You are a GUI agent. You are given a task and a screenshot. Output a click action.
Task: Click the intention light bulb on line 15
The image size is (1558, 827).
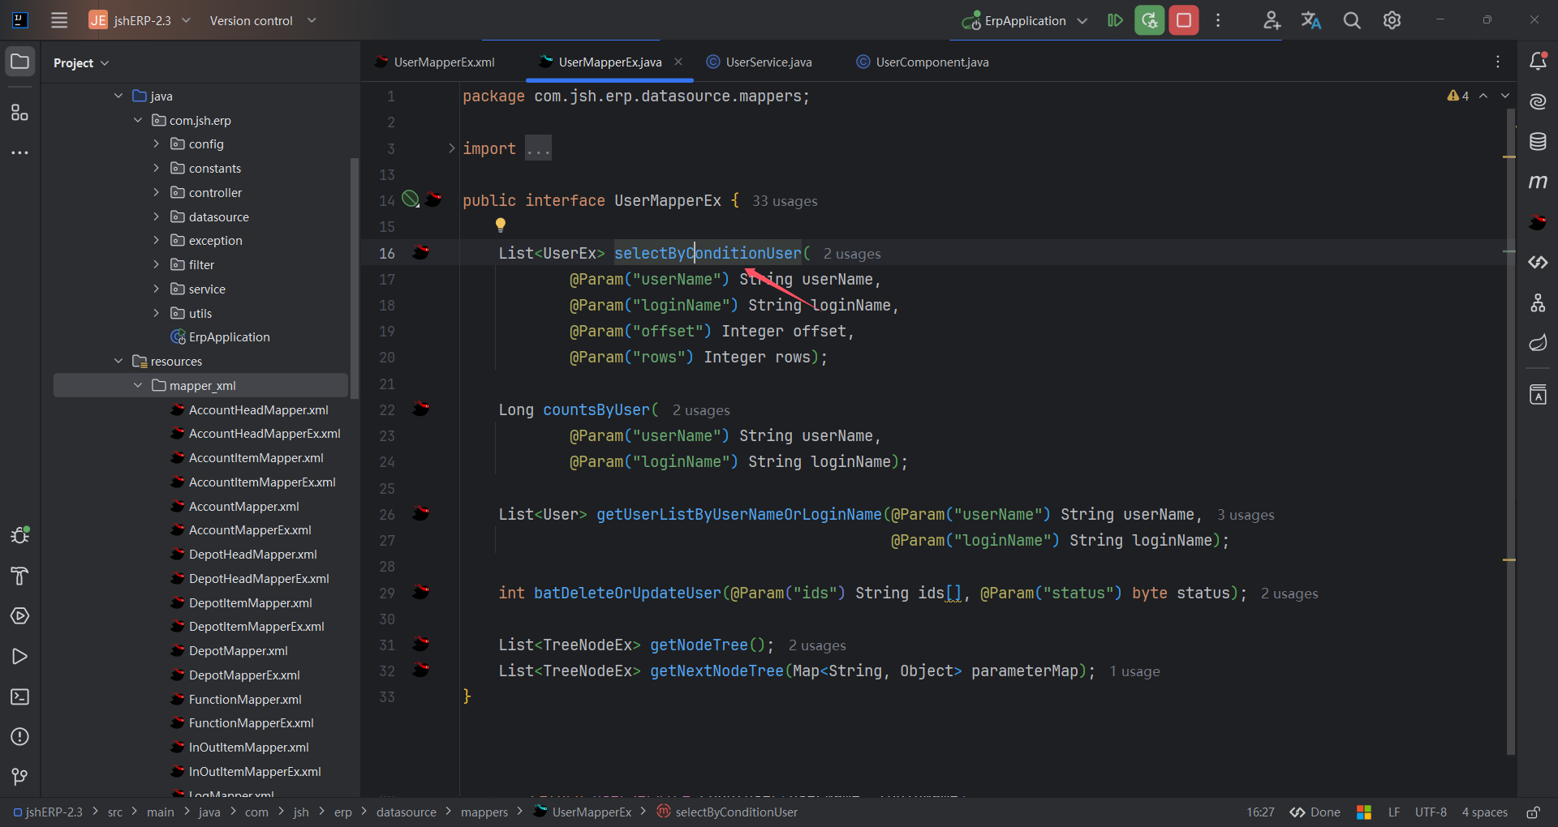501,225
